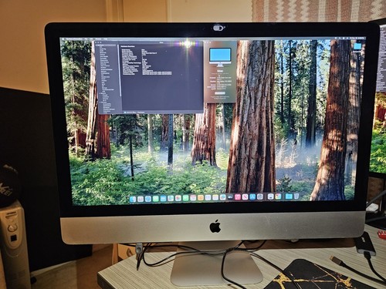Open the App Store from the Dock
This screenshot has width=386, height=289.
pyautogui.click(x=252, y=197)
